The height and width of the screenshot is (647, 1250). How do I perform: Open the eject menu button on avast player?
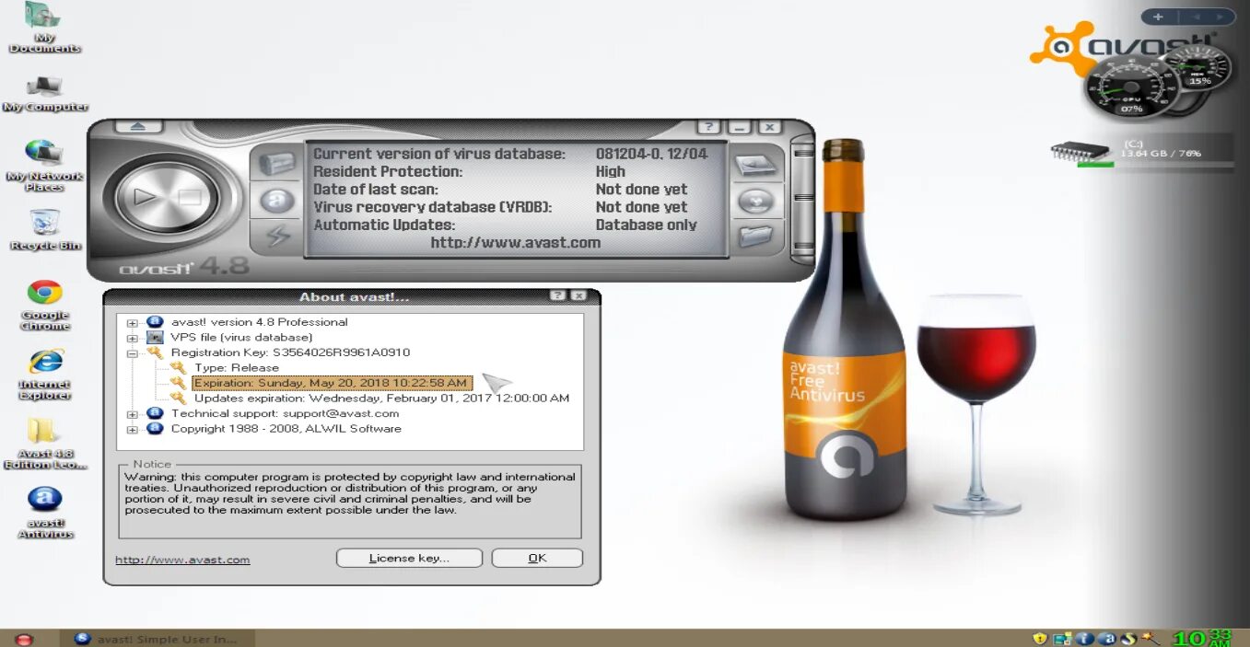click(x=137, y=127)
